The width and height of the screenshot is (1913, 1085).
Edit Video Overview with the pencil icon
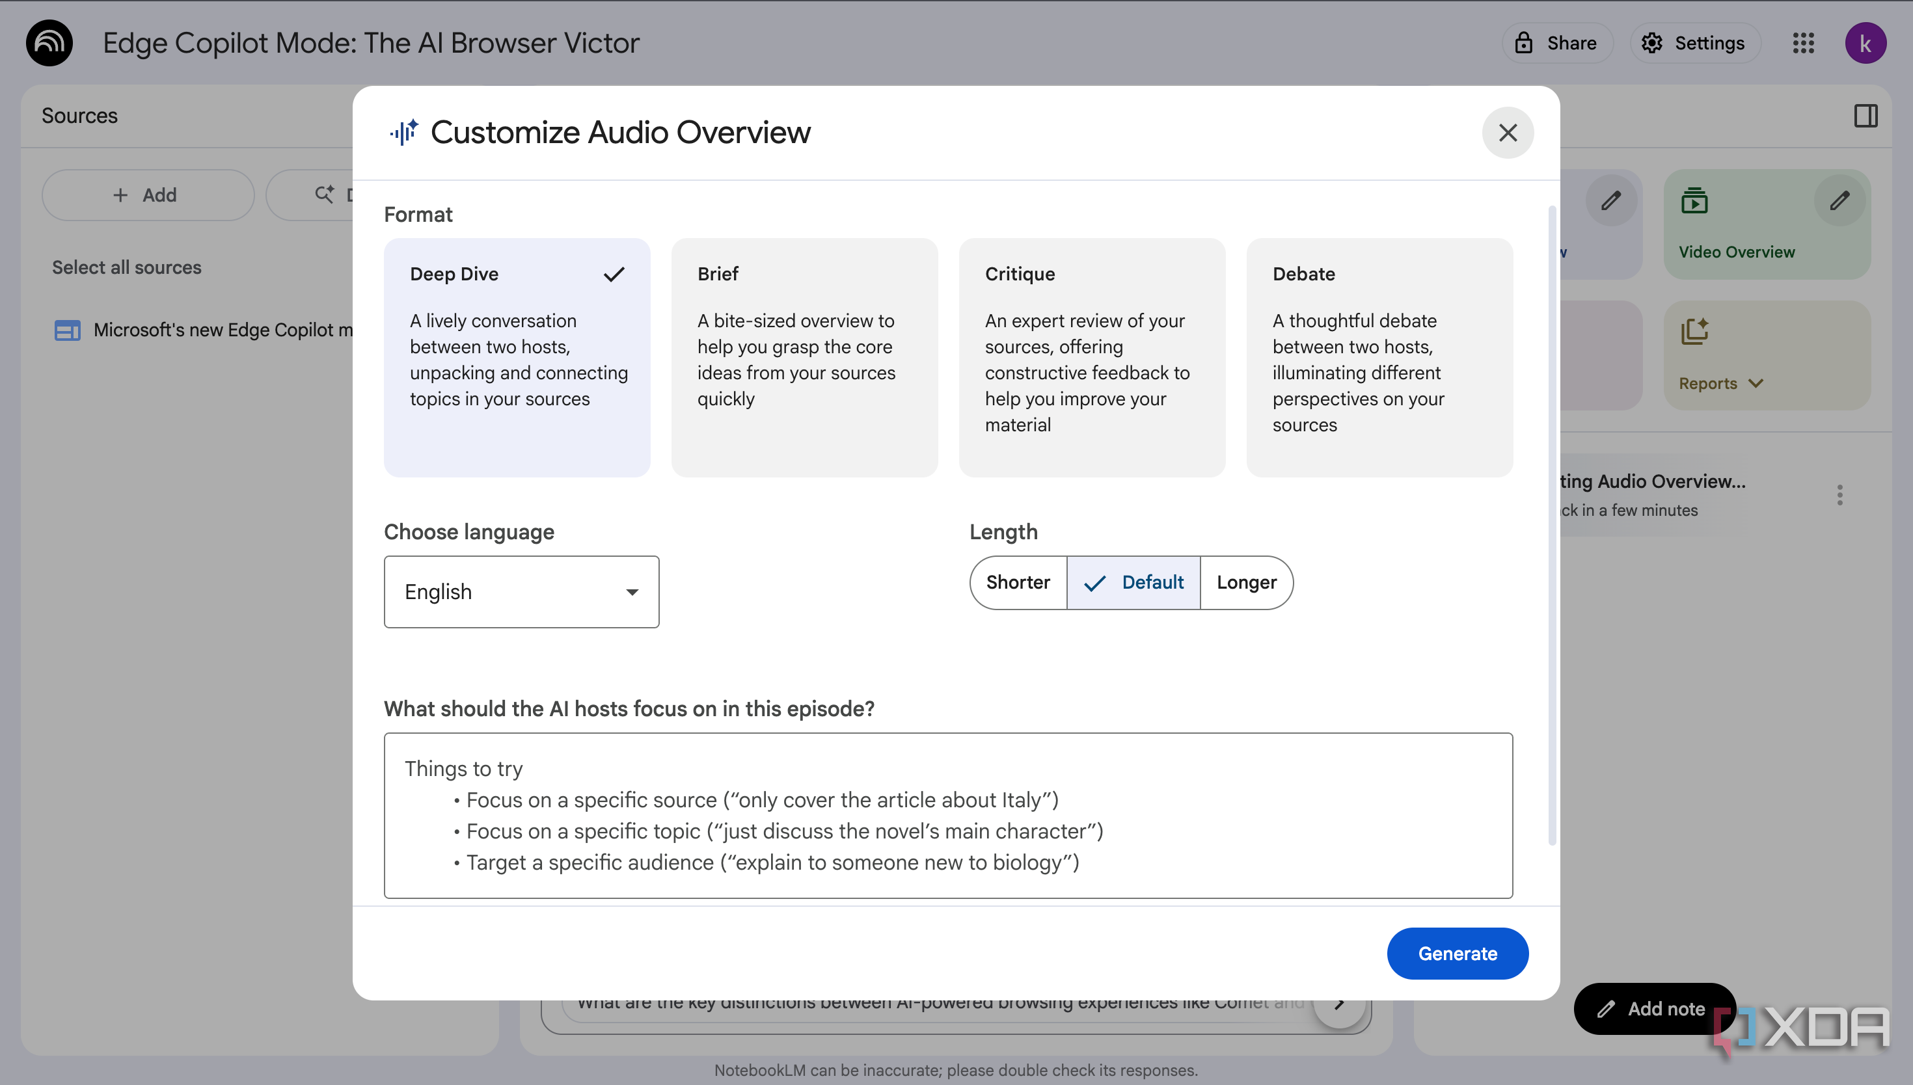click(1838, 200)
